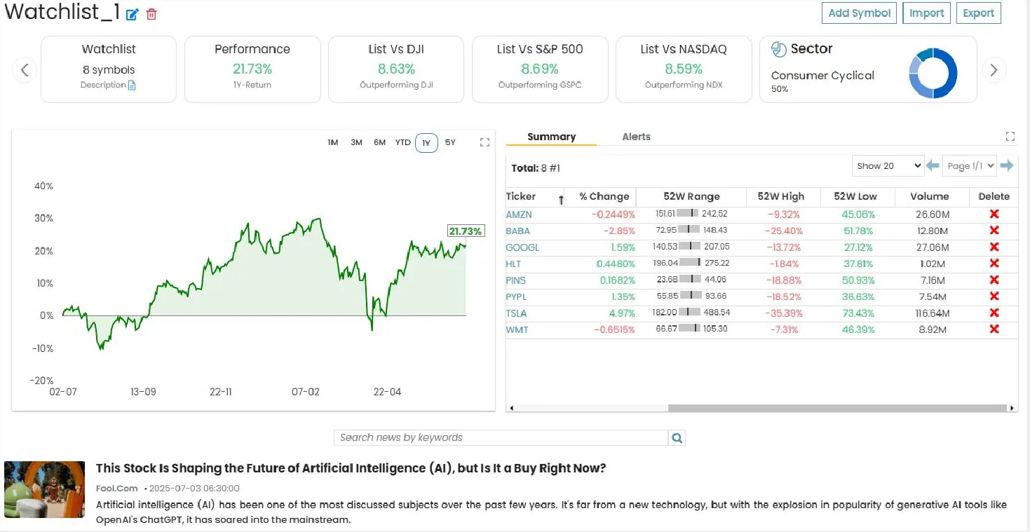Open the WMT ticker link

coord(517,329)
